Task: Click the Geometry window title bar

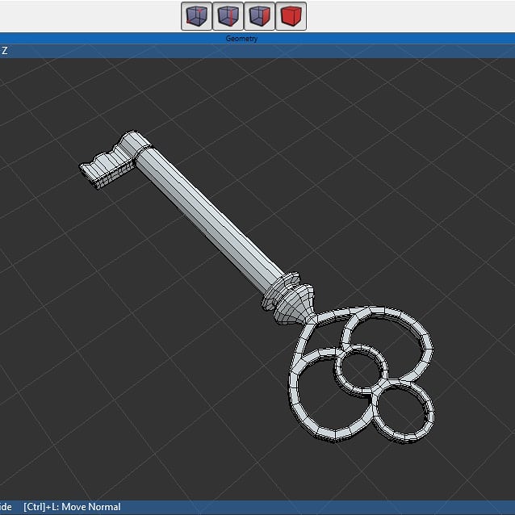Action: pos(257,39)
